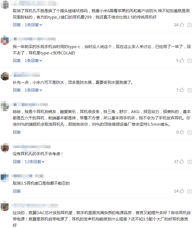Report the first comment about 耳机孔 and type_c

(189, 25)
